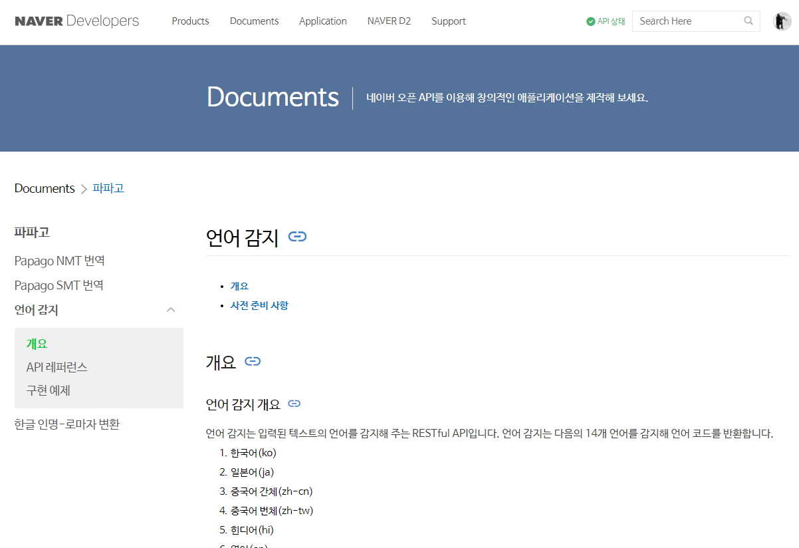Jump to 개요 via contents link

pos(239,286)
